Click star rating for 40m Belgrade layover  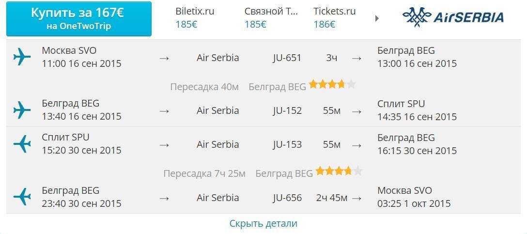click(332, 84)
